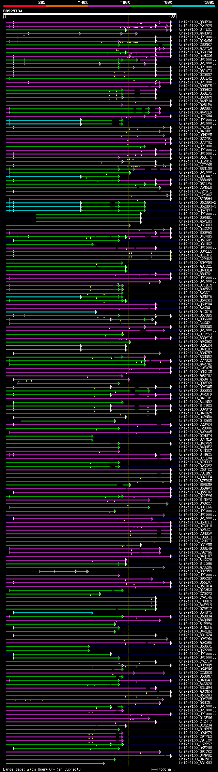The height and width of the screenshot is (772, 218).
Task: Select hit label UniRef100_A8XMC4
Action: click(196, 691)
